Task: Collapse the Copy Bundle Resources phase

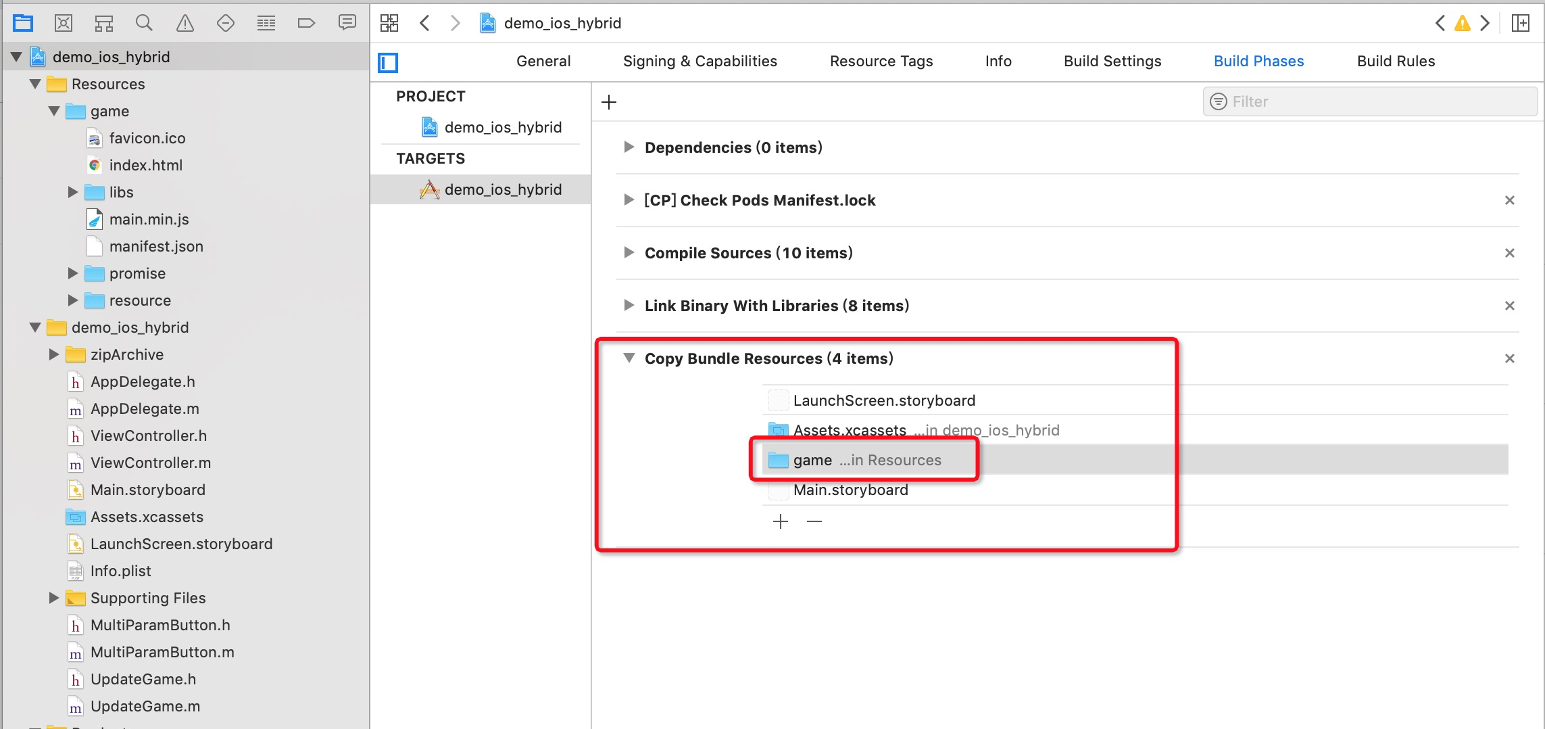Action: [629, 358]
